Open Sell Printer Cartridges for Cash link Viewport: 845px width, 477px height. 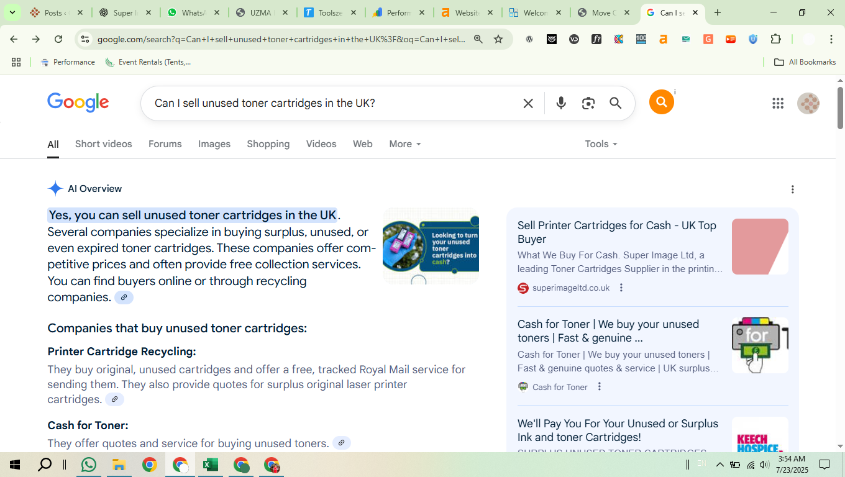[x=616, y=232]
